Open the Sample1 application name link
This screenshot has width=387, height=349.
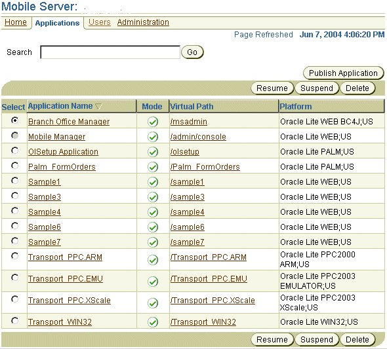pyautogui.click(x=45, y=182)
